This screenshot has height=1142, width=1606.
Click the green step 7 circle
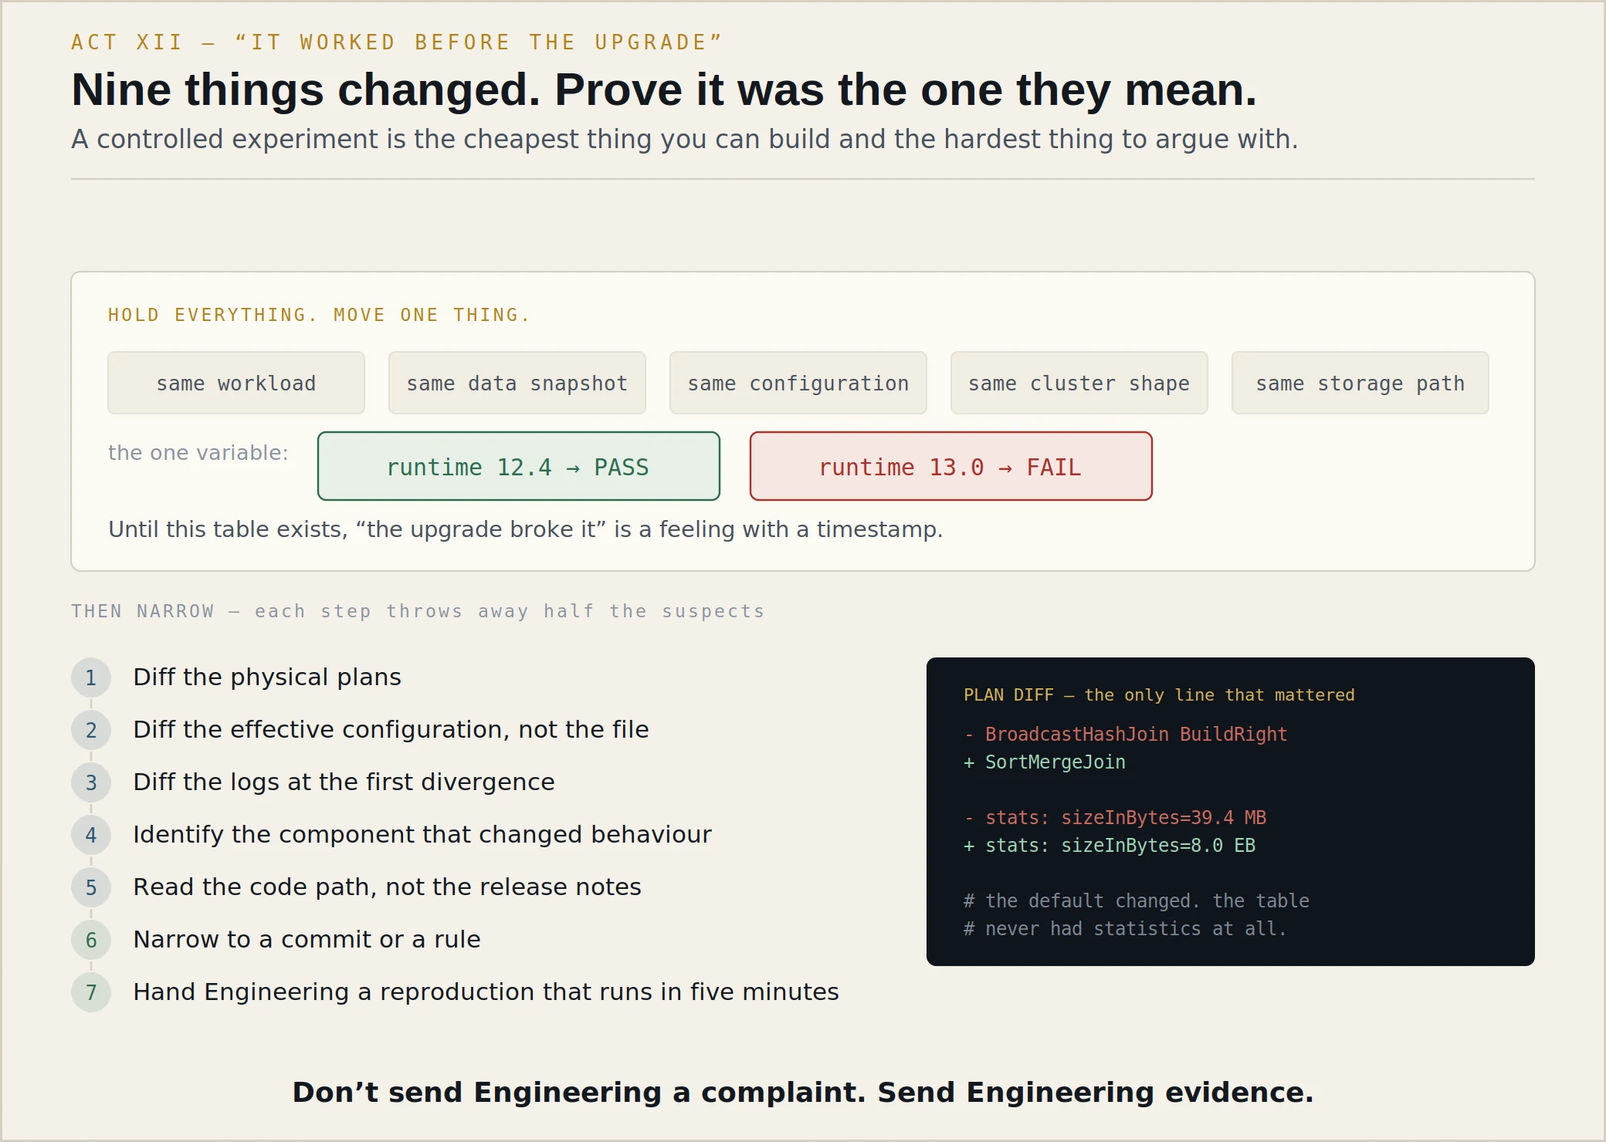pyautogui.click(x=91, y=992)
